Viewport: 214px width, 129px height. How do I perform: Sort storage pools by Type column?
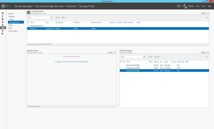pos(47,23)
